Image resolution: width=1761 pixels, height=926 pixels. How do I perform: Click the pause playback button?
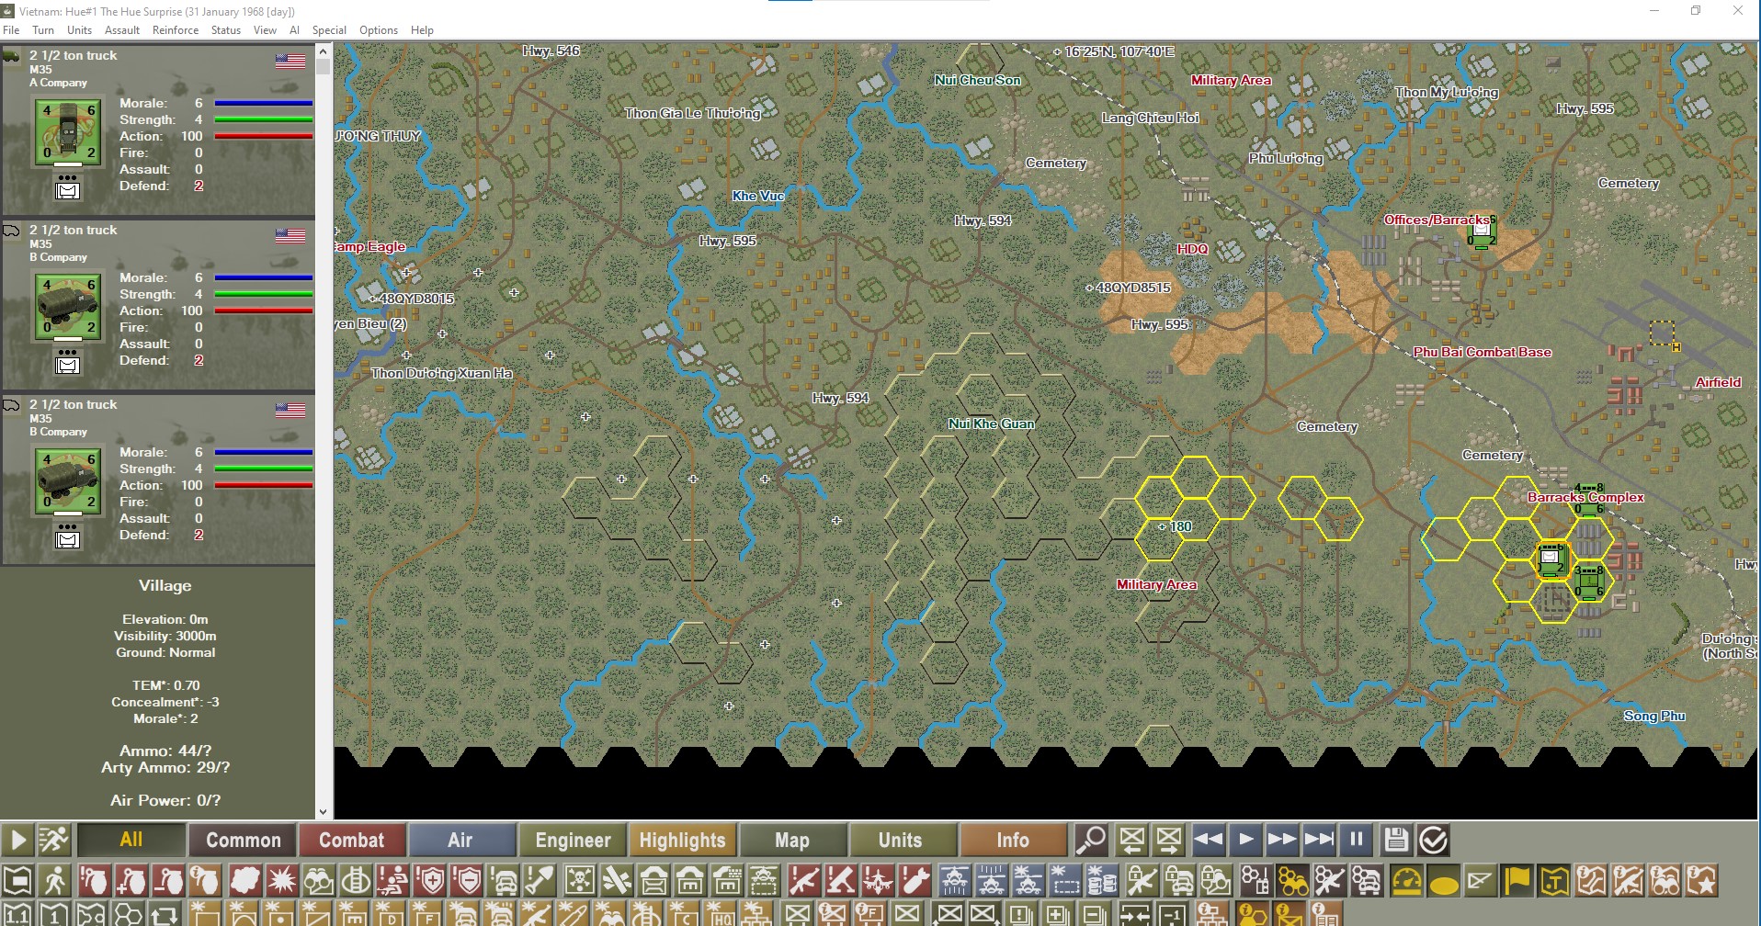point(1357,840)
